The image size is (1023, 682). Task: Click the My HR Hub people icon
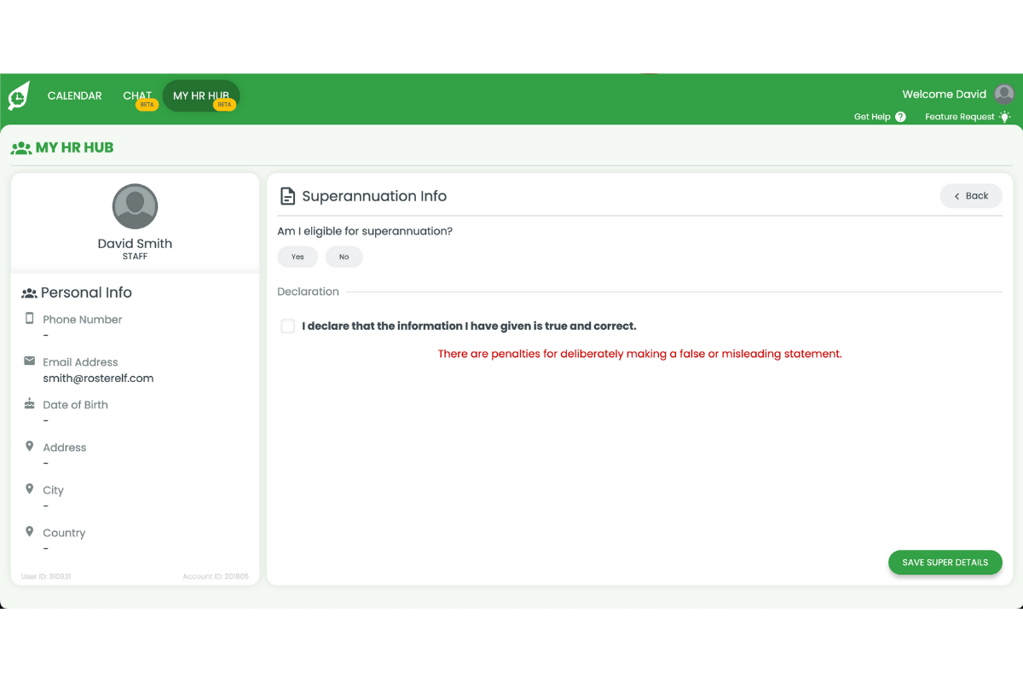coord(21,147)
